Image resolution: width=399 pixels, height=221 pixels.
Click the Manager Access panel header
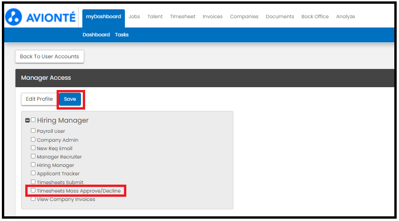click(x=205, y=78)
